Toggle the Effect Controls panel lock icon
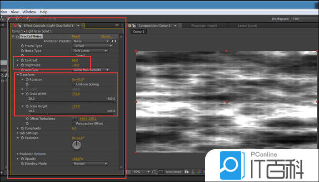Screen dimensions: 319x182 point(20,26)
